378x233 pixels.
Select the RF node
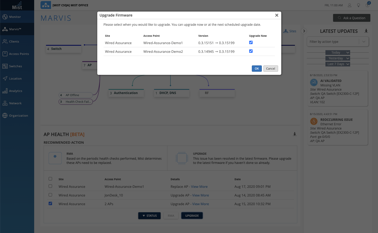[217, 93]
